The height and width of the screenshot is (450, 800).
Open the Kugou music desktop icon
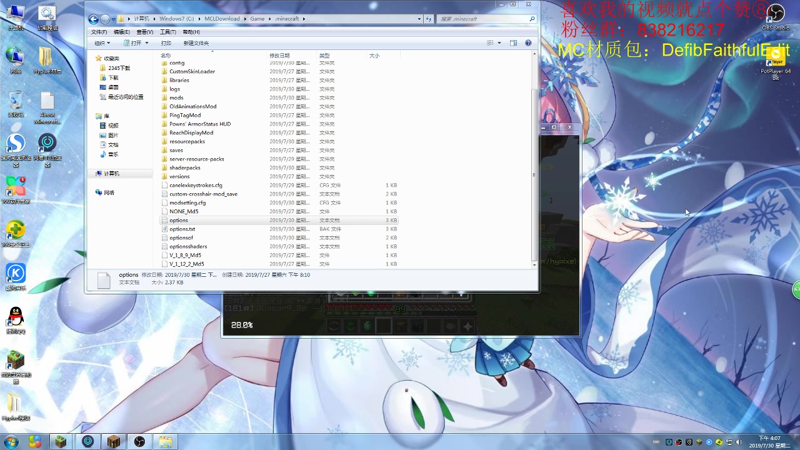pyautogui.click(x=16, y=277)
